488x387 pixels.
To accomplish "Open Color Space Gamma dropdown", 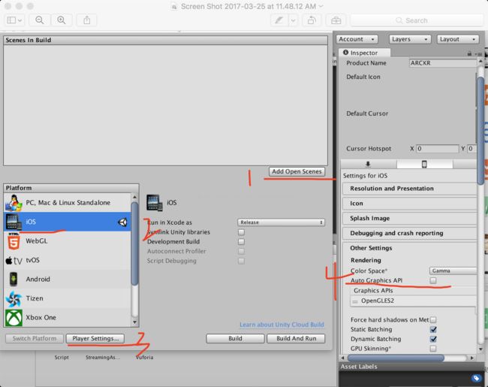I will [x=453, y=271].
